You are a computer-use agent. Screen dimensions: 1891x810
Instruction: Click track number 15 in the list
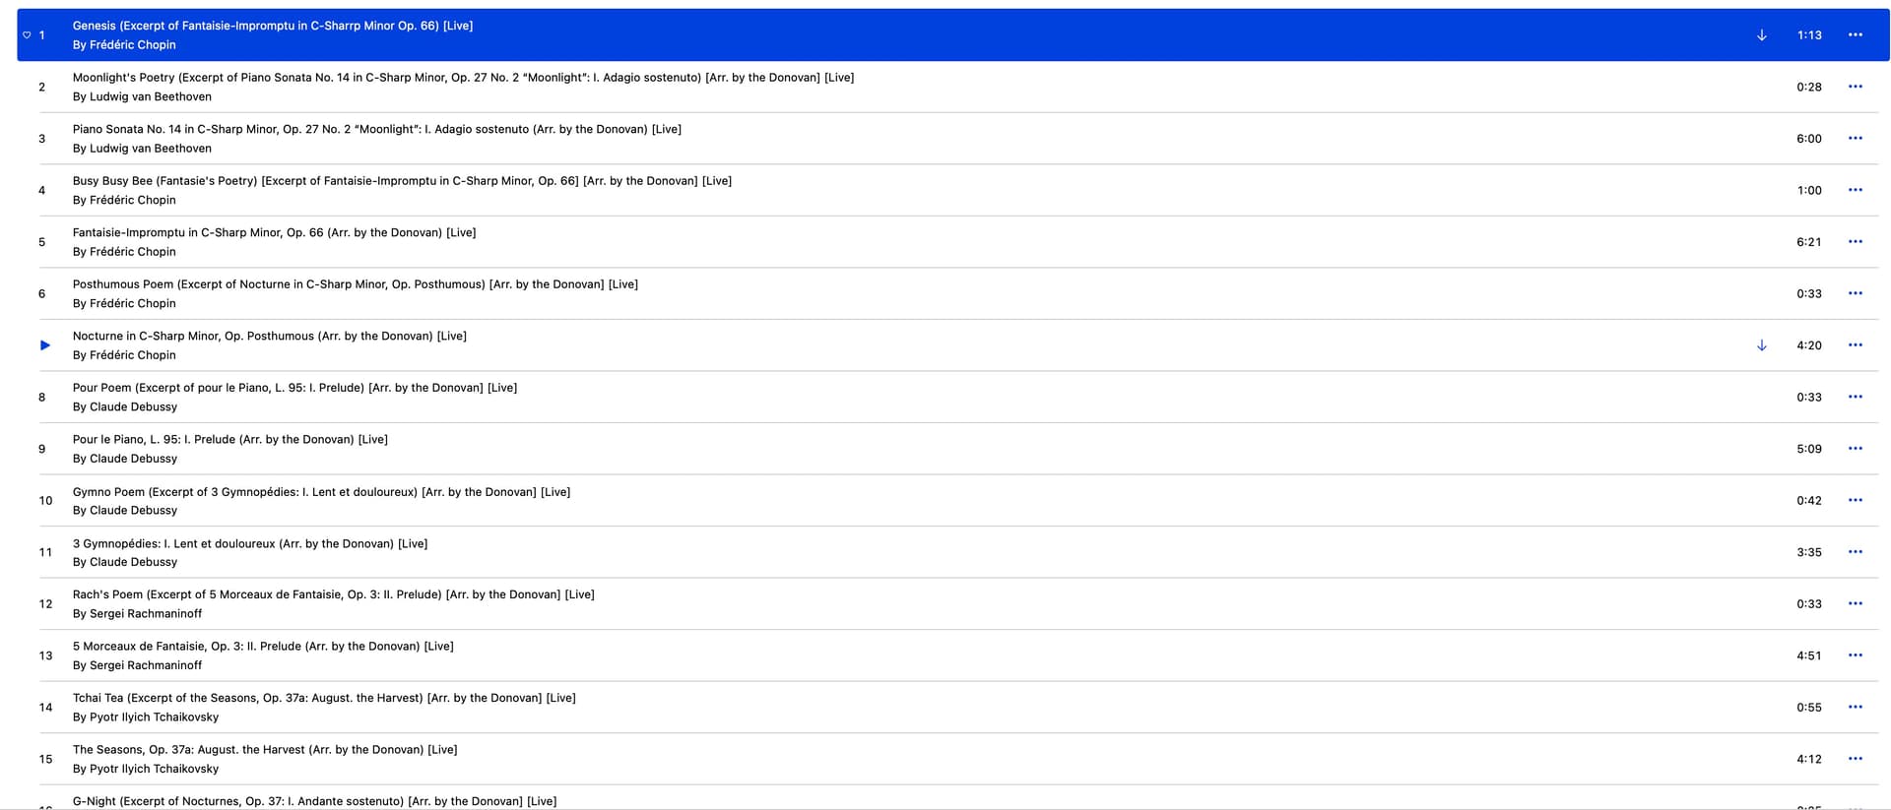point(45,759)
